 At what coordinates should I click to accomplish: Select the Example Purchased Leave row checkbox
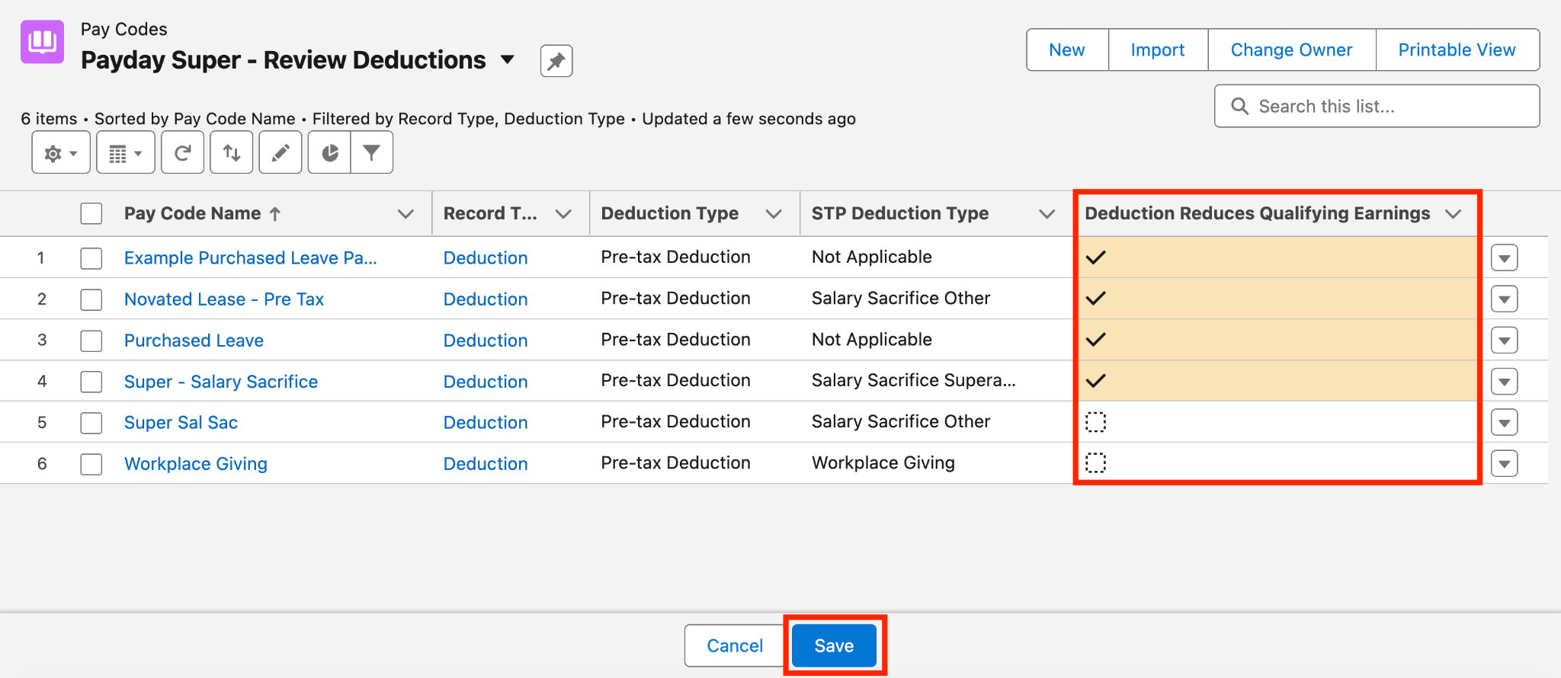pos(91,258)
